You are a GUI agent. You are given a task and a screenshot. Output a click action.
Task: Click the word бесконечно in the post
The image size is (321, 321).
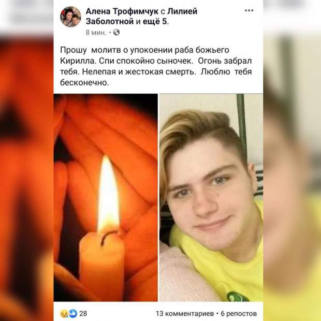tap(84, 83)
